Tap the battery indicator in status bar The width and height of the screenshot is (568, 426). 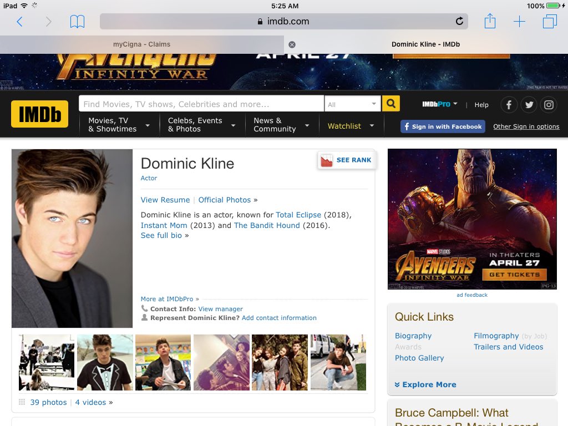tap(553, 6)
